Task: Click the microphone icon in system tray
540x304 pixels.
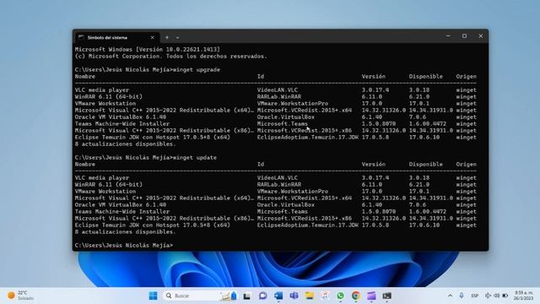Action: [462, 296]
